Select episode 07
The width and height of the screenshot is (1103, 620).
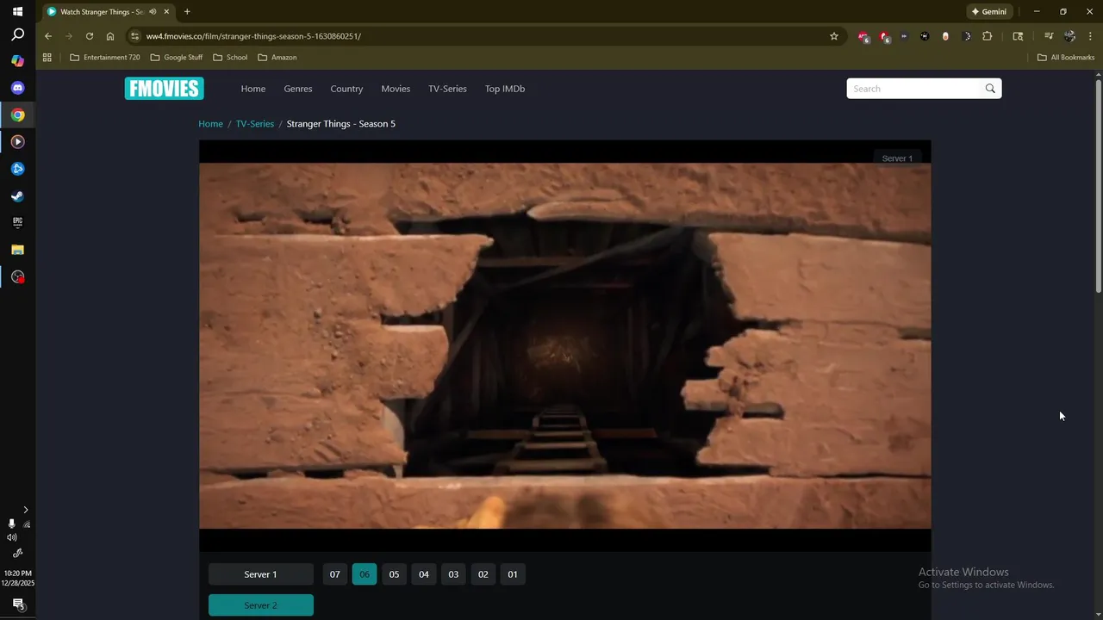click(335, 574)
